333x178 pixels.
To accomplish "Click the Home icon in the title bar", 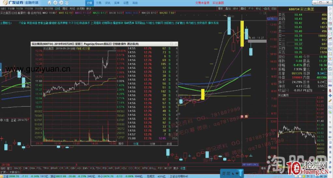I will coord(50,3).
